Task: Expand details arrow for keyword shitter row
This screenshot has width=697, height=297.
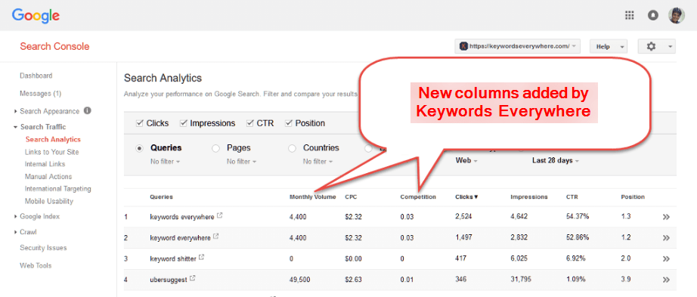Action: coord(666,258)
